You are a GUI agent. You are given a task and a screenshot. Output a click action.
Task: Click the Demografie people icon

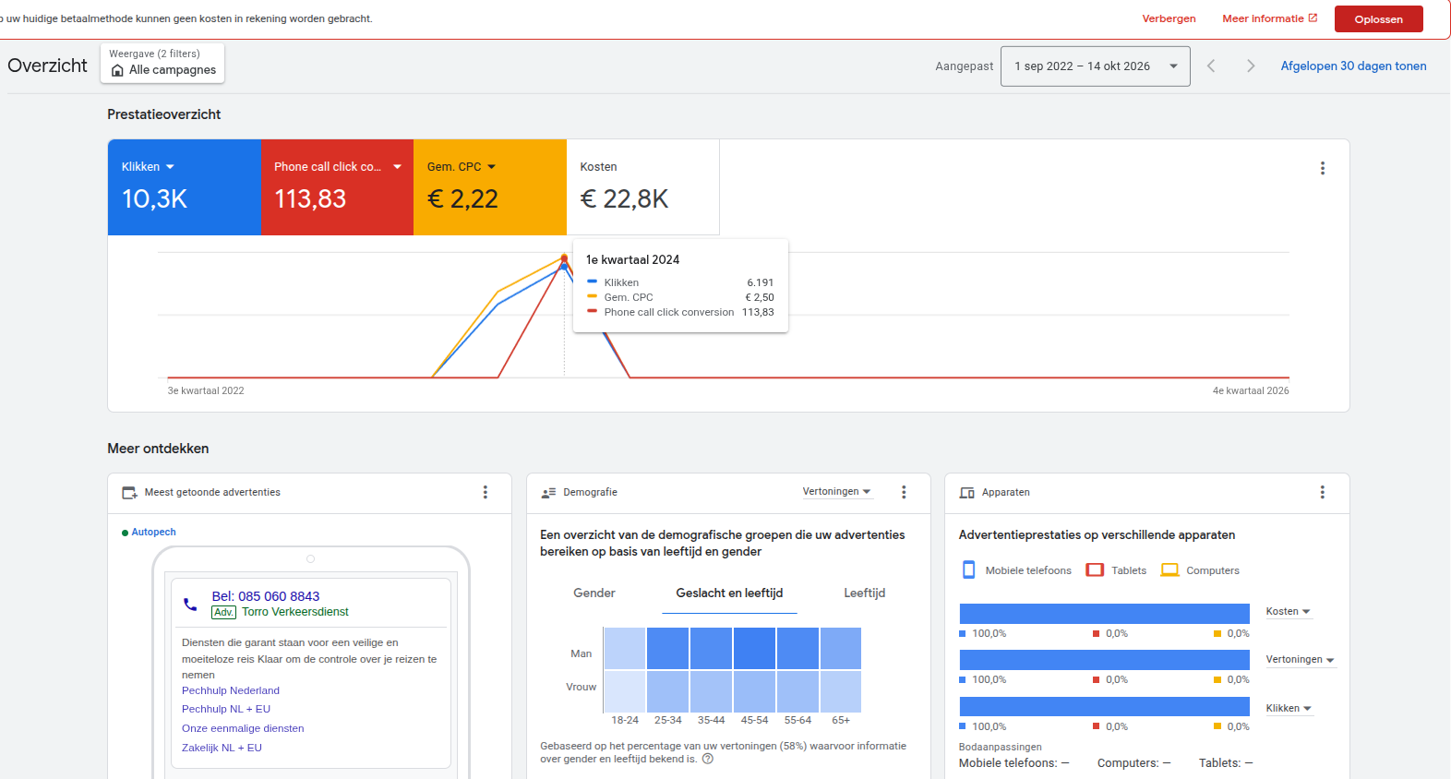tap(548, 493)
